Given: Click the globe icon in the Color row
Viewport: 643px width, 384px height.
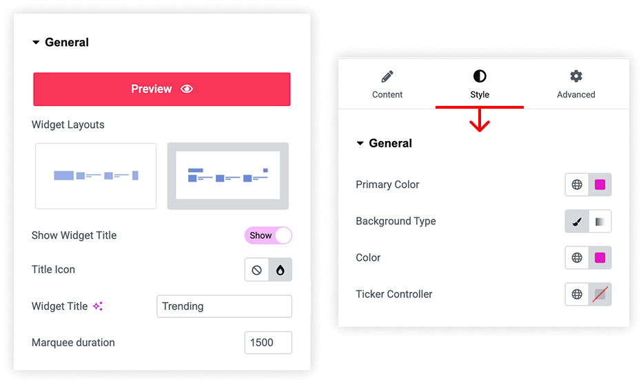Looking at the screenshot, I should point(577,257).
